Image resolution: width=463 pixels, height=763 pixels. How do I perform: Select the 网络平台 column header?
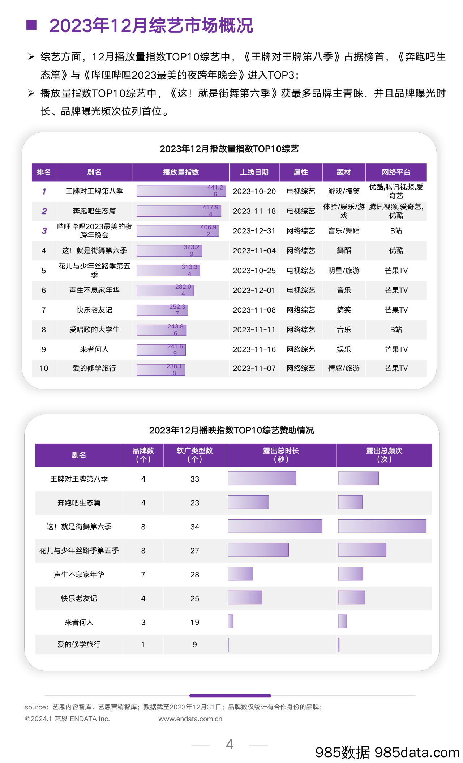coord(396,172)
